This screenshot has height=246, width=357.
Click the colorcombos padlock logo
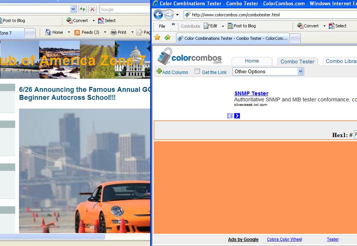pyautogui.click(x=165, y=57)
